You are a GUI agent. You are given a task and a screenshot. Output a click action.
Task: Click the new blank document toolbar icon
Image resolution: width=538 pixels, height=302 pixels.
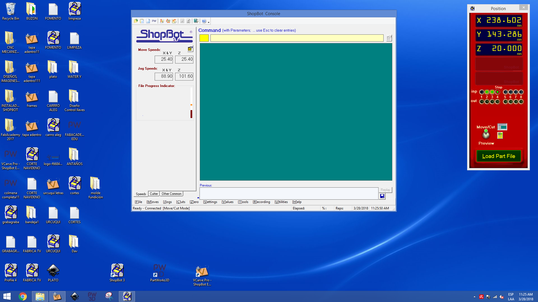click(148, 21)
